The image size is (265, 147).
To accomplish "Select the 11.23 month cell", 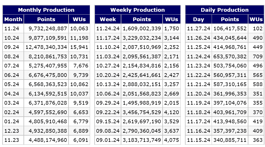I will (12, 140).
